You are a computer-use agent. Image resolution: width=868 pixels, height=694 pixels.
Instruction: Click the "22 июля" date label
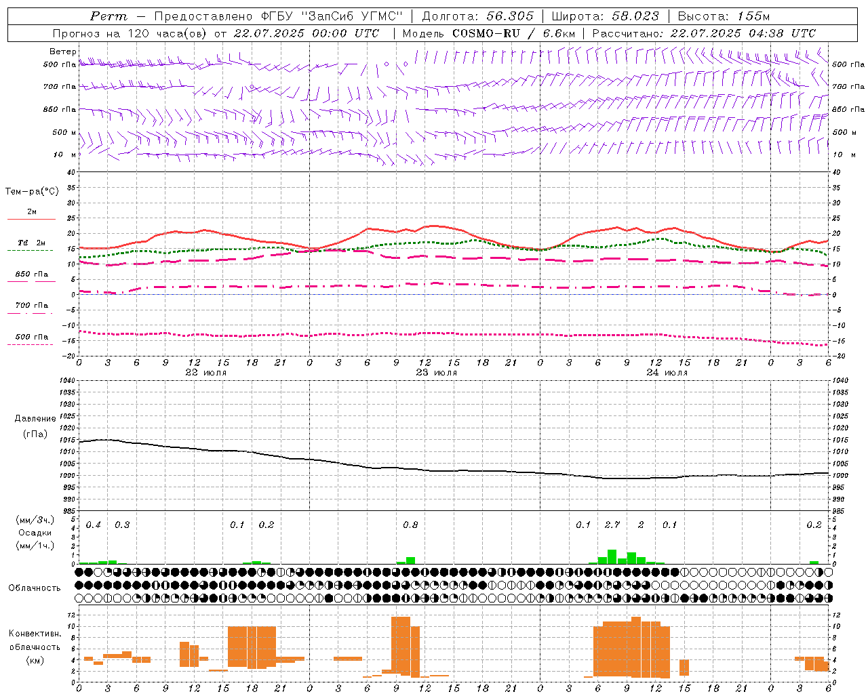pos(206,372)
